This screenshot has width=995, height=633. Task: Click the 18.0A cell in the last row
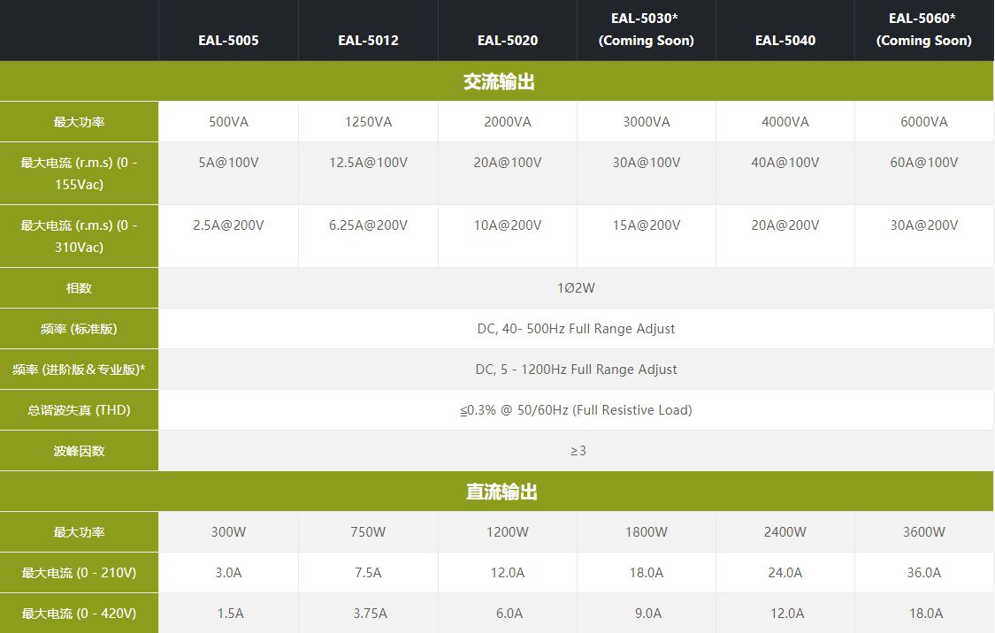[x=923, y=613]
